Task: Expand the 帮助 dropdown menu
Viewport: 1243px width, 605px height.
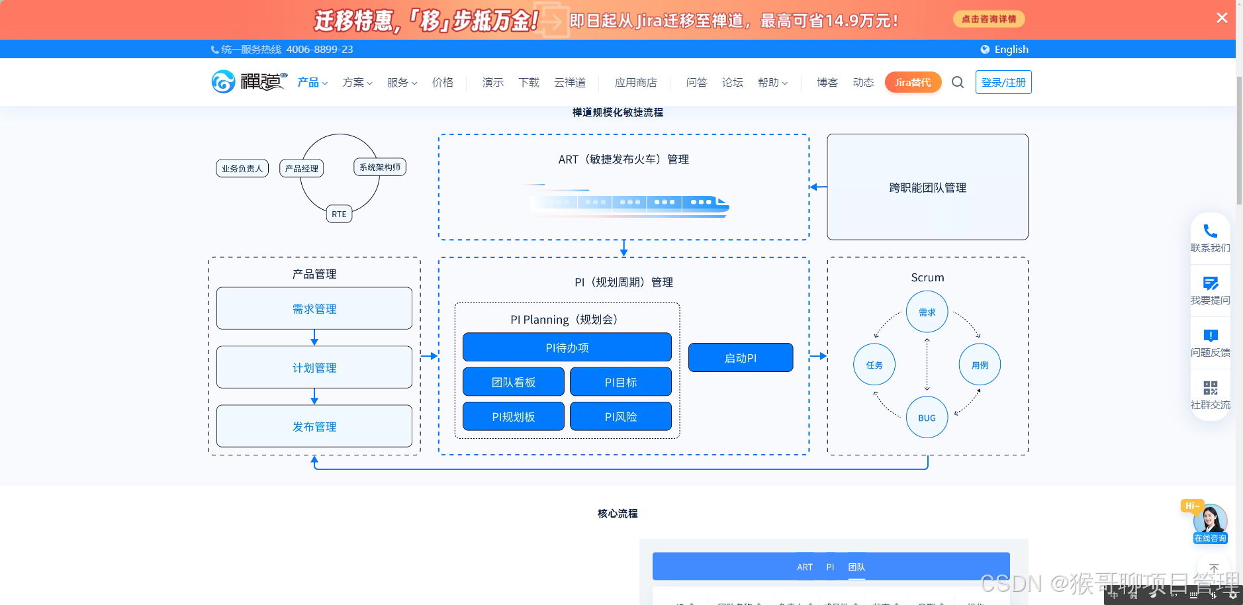Action: coord(772,83)
